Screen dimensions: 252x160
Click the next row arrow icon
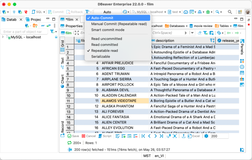[156, 136]
